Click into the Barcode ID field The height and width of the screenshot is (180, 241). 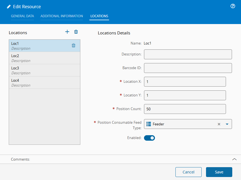tap(188, 68)
